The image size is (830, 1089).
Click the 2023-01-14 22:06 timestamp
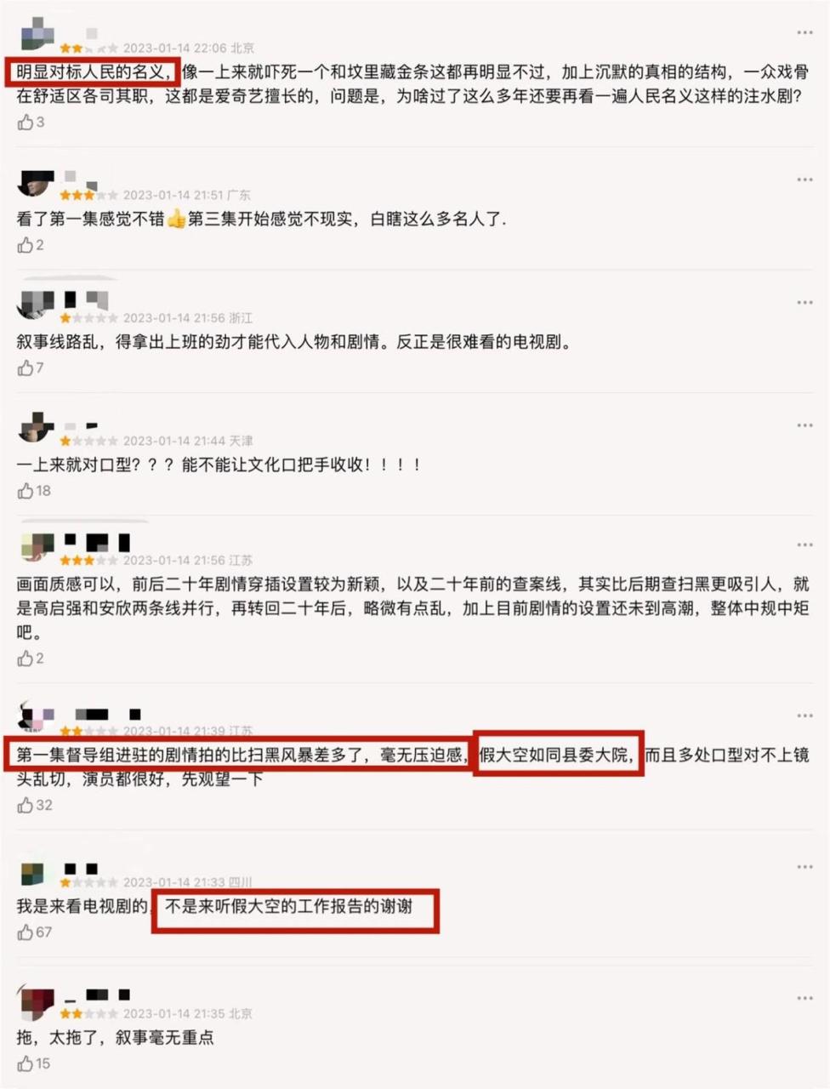click(x=175, y=48)
